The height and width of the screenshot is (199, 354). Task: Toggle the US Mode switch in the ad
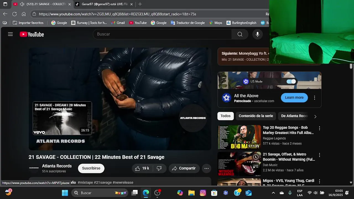(291, 81)
